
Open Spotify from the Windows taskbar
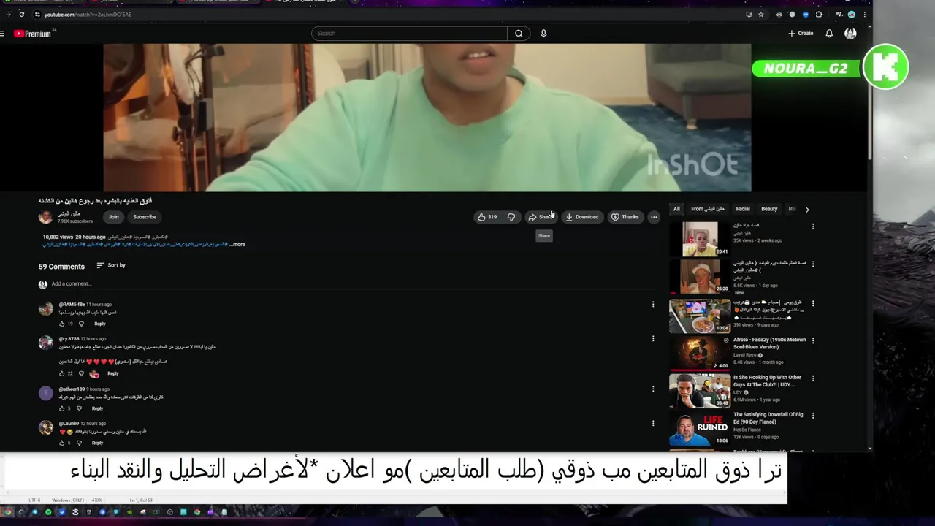coord(48,512)
